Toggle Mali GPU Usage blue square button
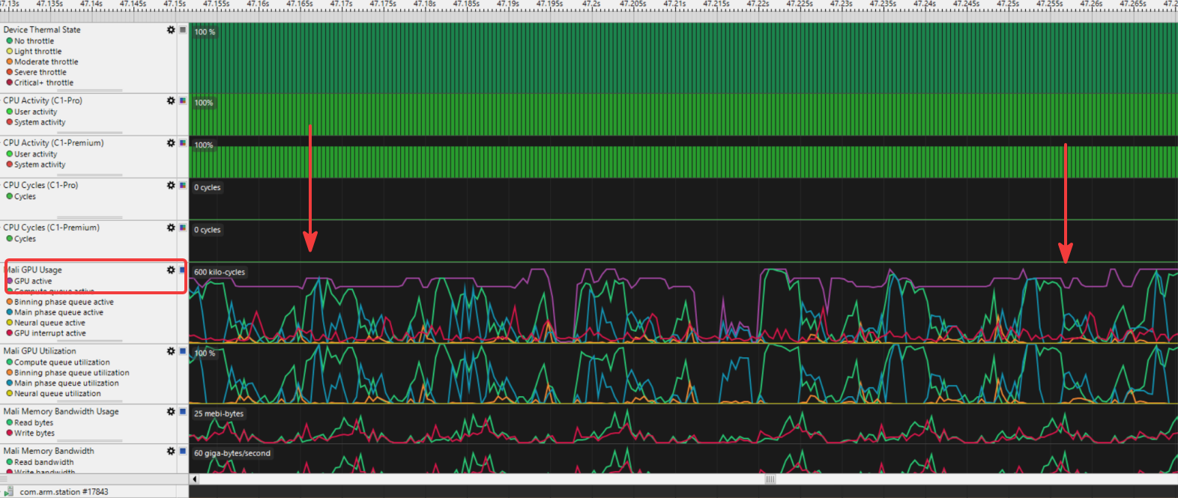1178x498 pixels. (182, 270)
